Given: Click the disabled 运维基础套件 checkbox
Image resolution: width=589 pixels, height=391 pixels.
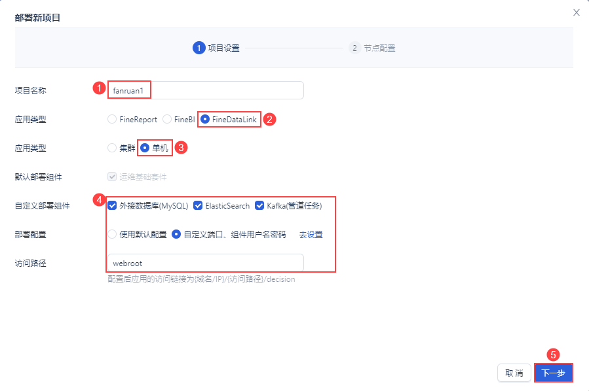Looking at the screenshot, I should [112, 177].
